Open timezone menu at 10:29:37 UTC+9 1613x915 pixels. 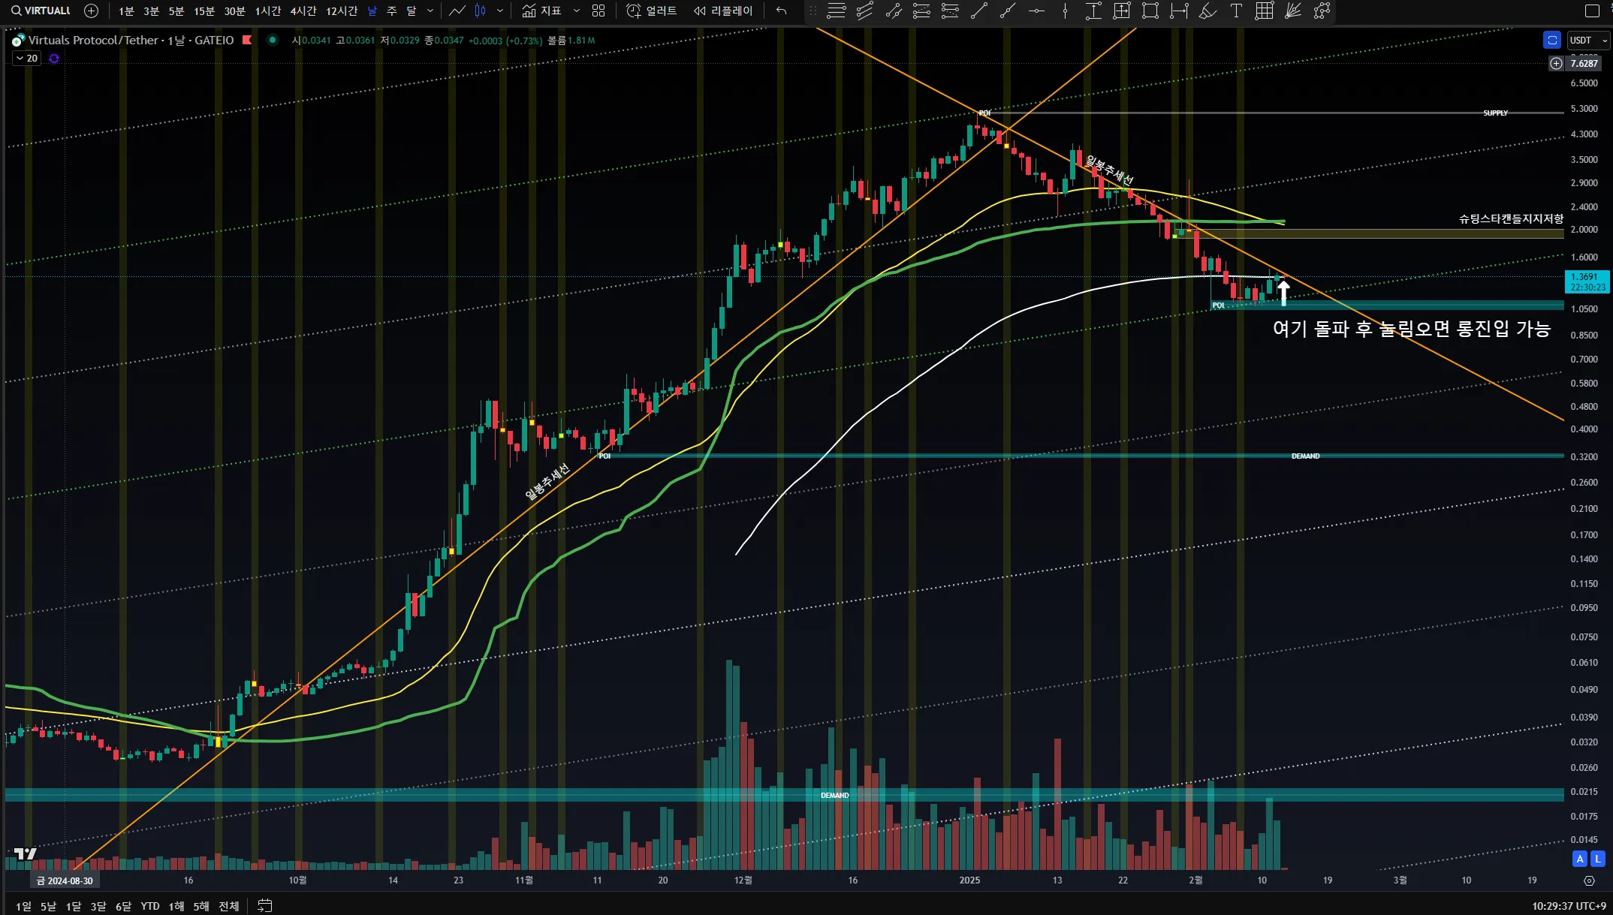(x=1569, y=906)
